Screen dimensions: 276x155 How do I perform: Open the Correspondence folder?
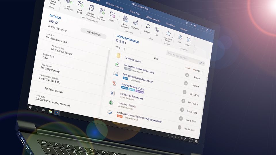point(133,60)
